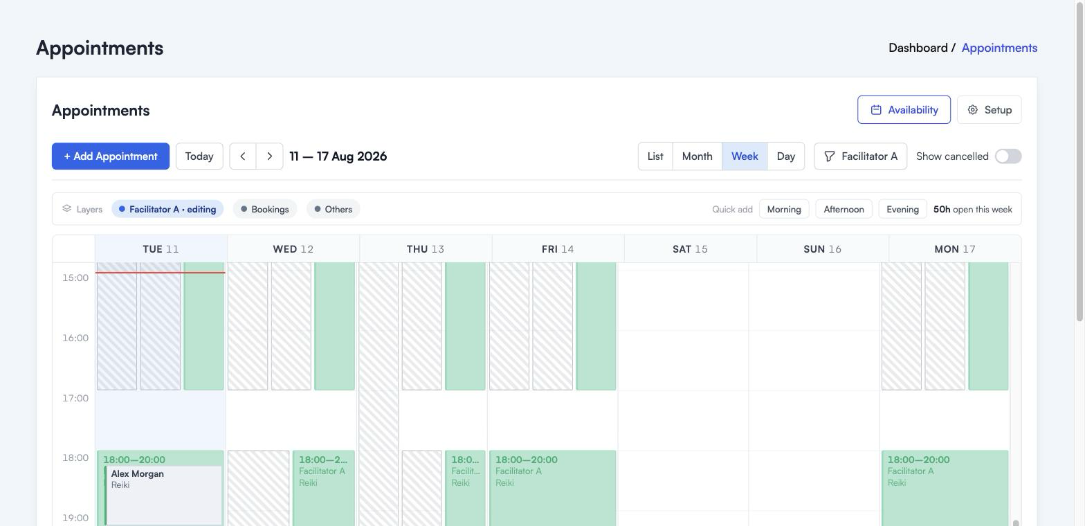Image resolution: width=1085 pixels, height=526 pixels.
Task: Click the SAT 15 column header
Action: (x=690, y=249)
